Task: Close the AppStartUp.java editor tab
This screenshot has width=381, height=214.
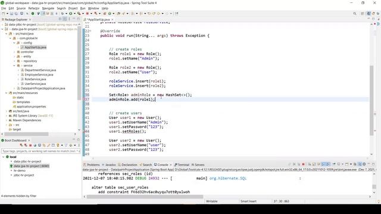Action: [x=113, y=20]
